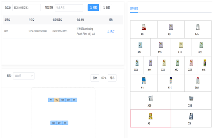Click the red-outlined X2 product image
213x139 pixels.
(150, 116)
